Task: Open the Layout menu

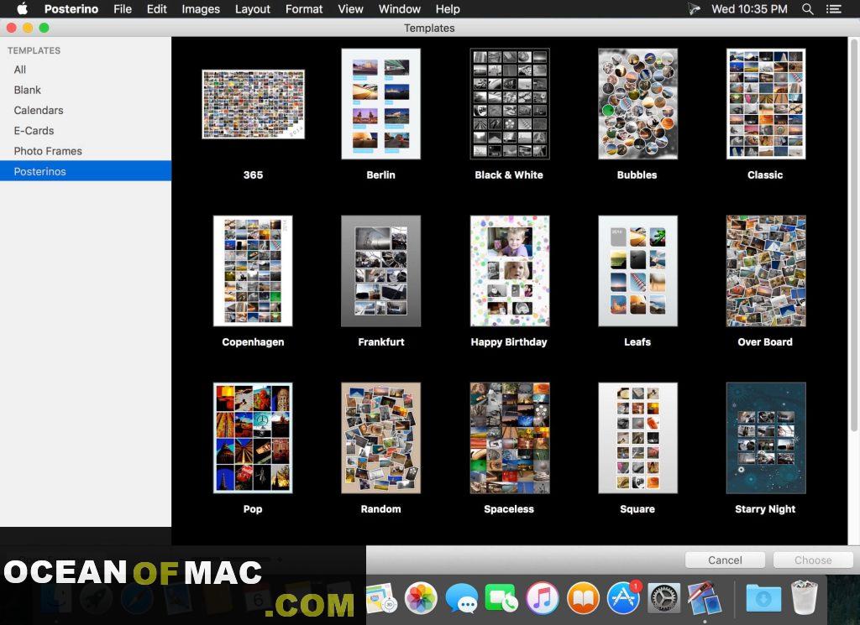Action: tap(252, 8)
